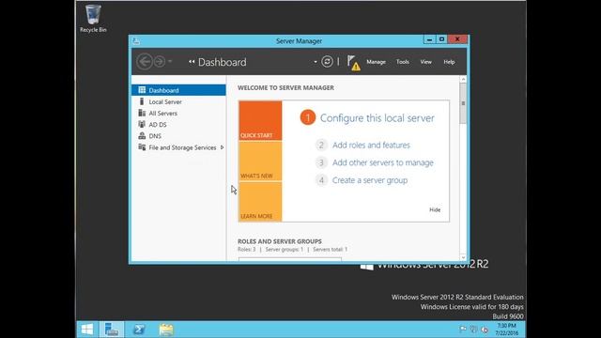Screen dimensions: 601x338
Task: Click the Server Manager title bar icon
Action: coord(136,40)
